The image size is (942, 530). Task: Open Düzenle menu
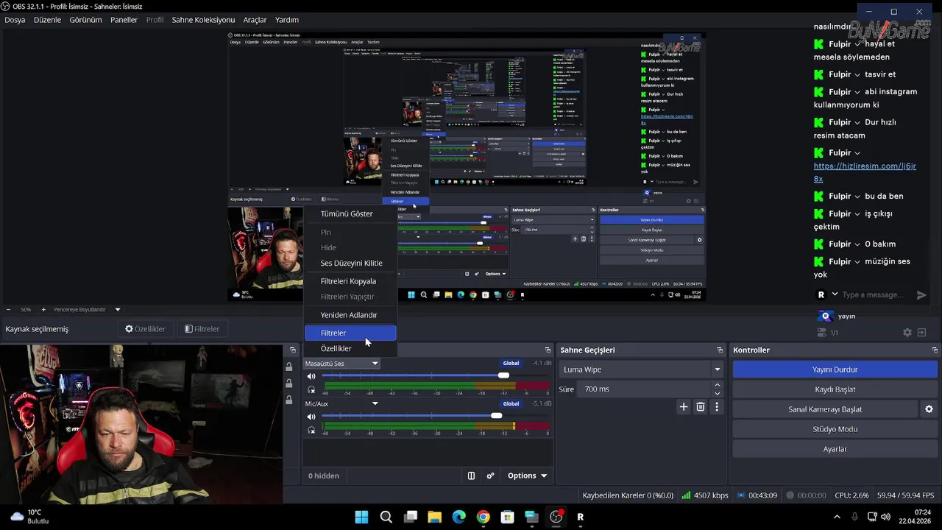47,20
